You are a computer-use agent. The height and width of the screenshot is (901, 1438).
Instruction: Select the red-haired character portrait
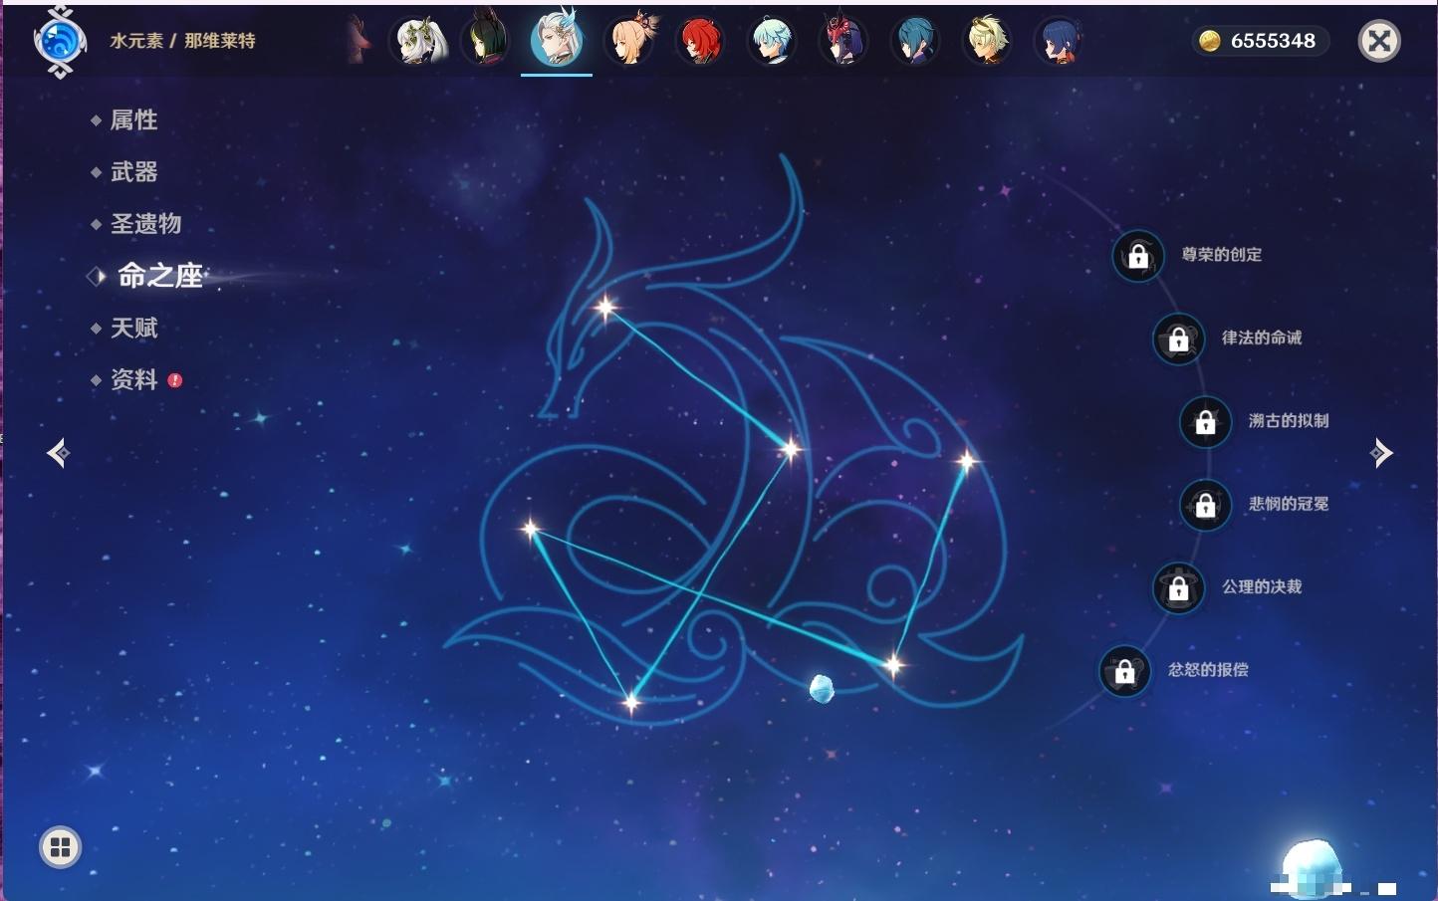(701, 41)
